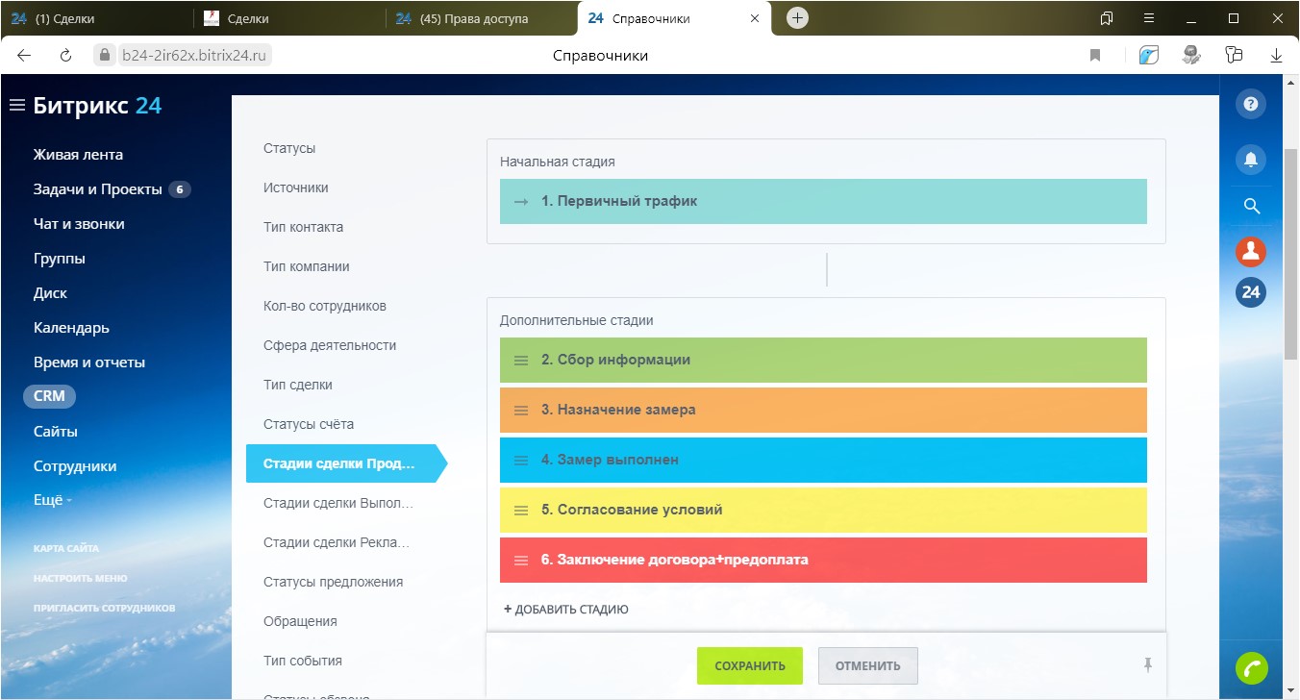Click the Bitrix24 logo
This screenshot has height=700, width=1300.
coord(97,106)
